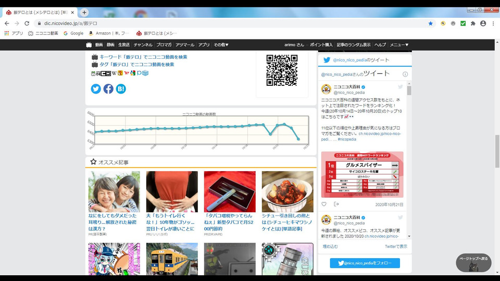
Task: Open the Wikipedia W search icon
Action: coord(114,73)
